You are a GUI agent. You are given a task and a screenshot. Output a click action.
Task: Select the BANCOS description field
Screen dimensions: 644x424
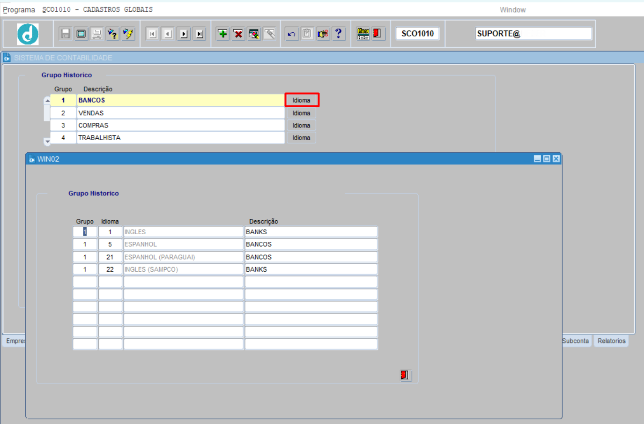[x=181, y=100]
